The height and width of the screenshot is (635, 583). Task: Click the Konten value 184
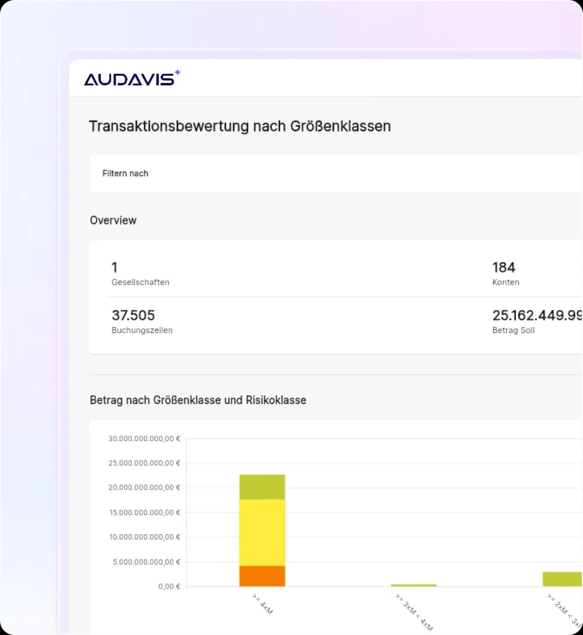(x=504, y=268)
